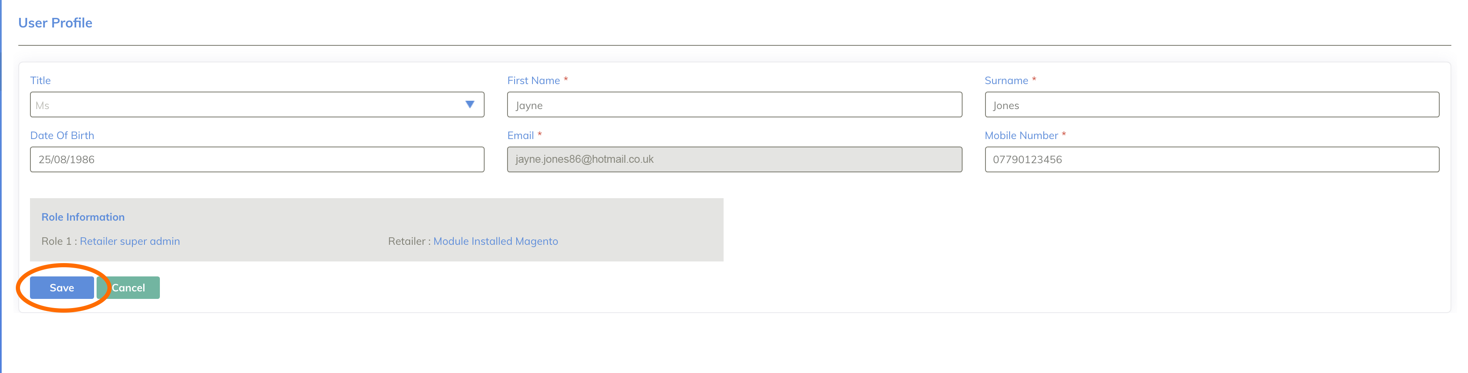Click the Surname field label
1468x373 pixels.
click(1006, 81)
